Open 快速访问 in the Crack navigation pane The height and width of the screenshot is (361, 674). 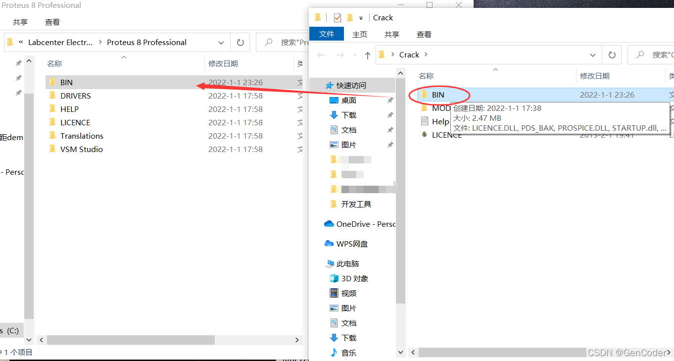[x=351, y=85]
